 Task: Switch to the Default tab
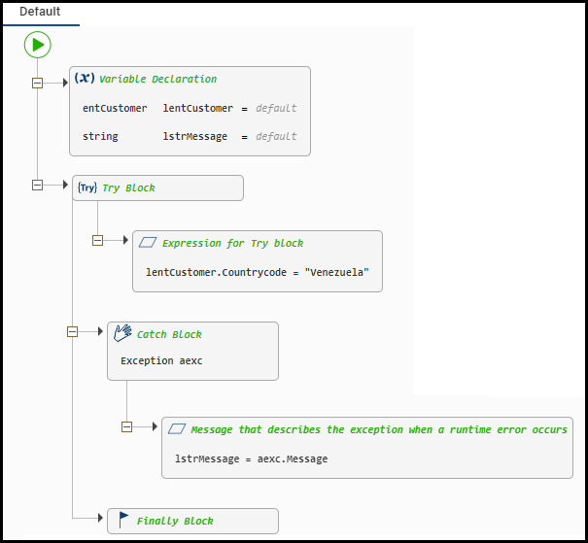tap(40, 12)
